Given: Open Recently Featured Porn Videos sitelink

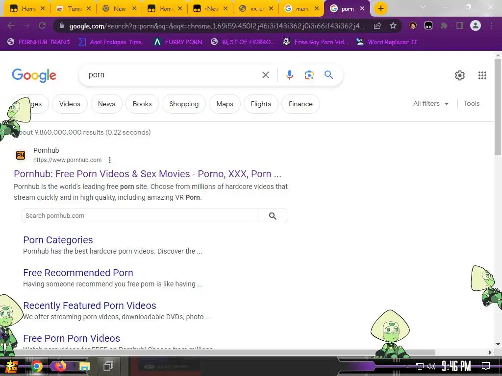Looking at the screenshot, I should (90, 305).
